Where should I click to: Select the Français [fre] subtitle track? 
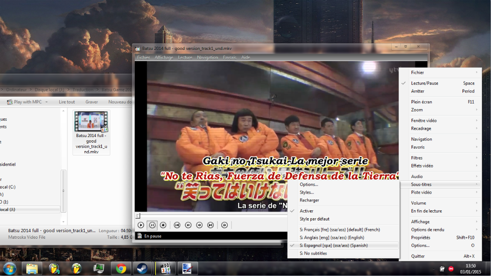pyautogui.click(x=344, y=229)
